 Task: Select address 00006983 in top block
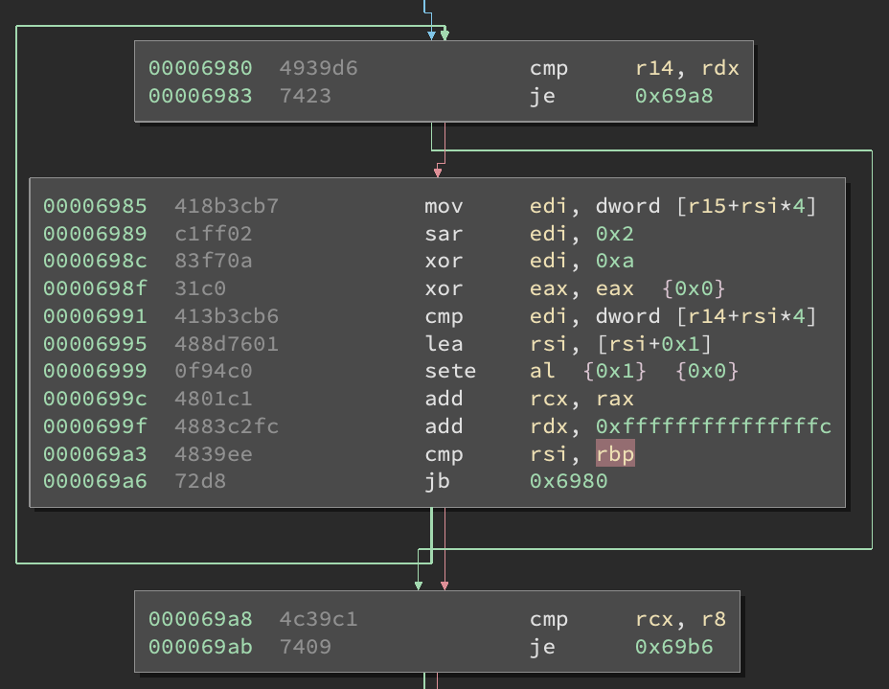[200, 96]
